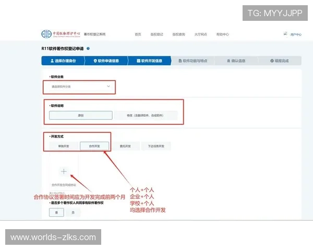Choose 单独开发 as the development mode
This screenshot has height=250, width=313.
(64, 146)
